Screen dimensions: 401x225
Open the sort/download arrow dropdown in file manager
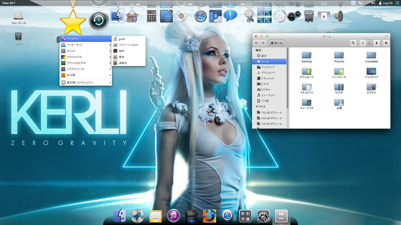377,43
